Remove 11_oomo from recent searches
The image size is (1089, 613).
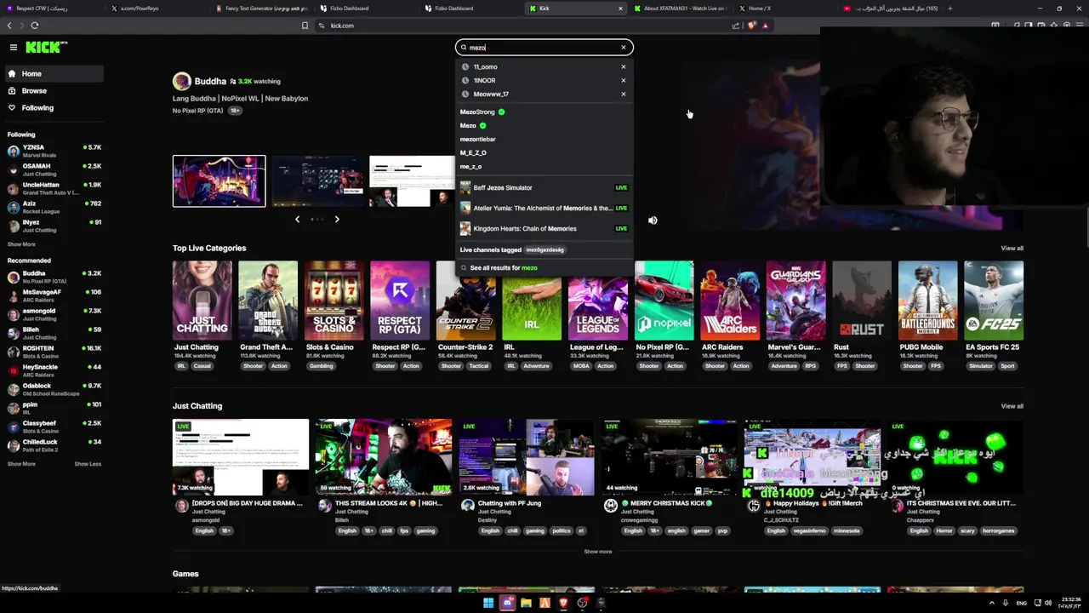click(623, 66)
